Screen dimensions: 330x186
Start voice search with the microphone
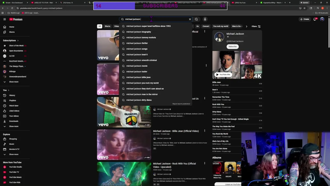click(x=205, y=19)
